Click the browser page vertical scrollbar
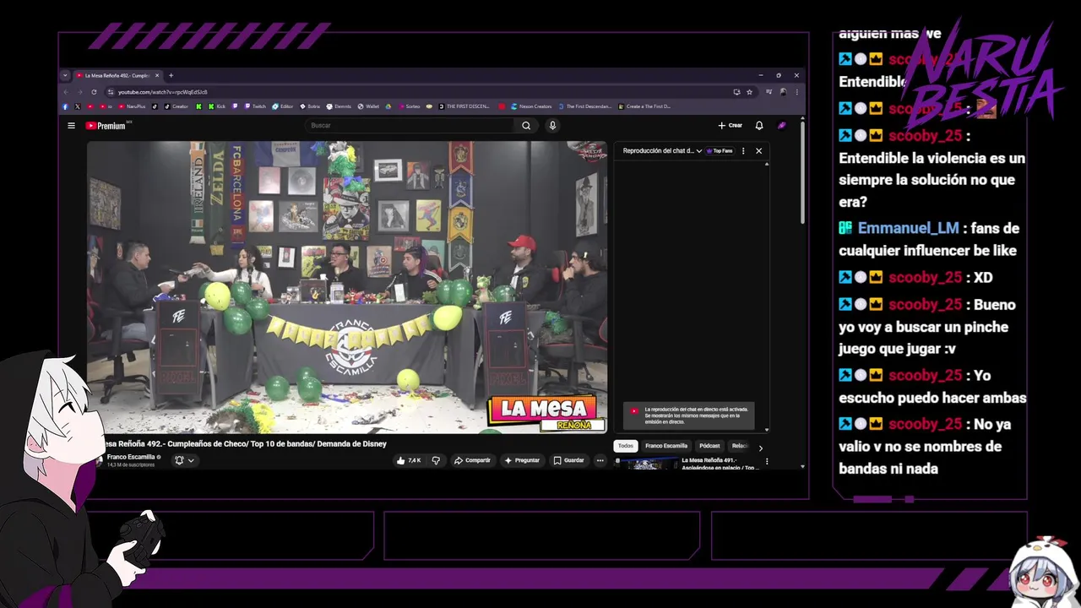 801,173
